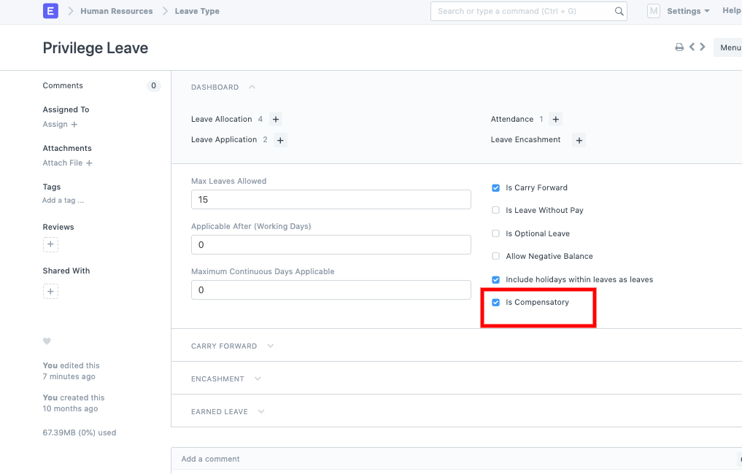The image size is (742, 474).
Task: Add new Leave Allocation plus icon
Action: (276, 120)
